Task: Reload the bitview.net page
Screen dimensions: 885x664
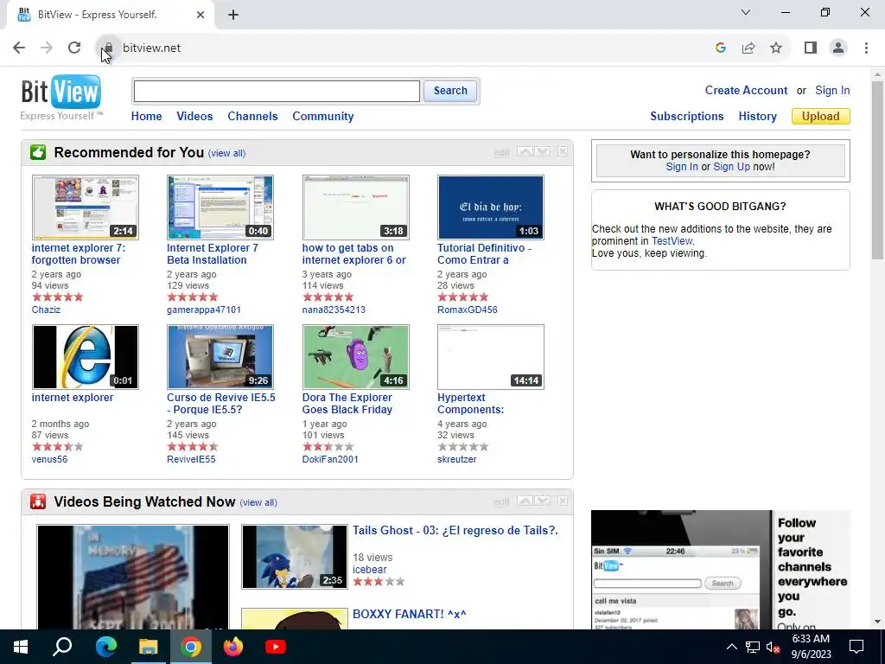Action: [x=74, y=48]
